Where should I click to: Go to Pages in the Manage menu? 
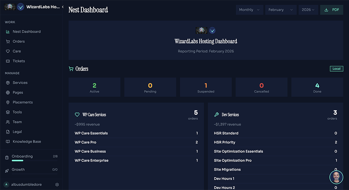coord(18,93)
